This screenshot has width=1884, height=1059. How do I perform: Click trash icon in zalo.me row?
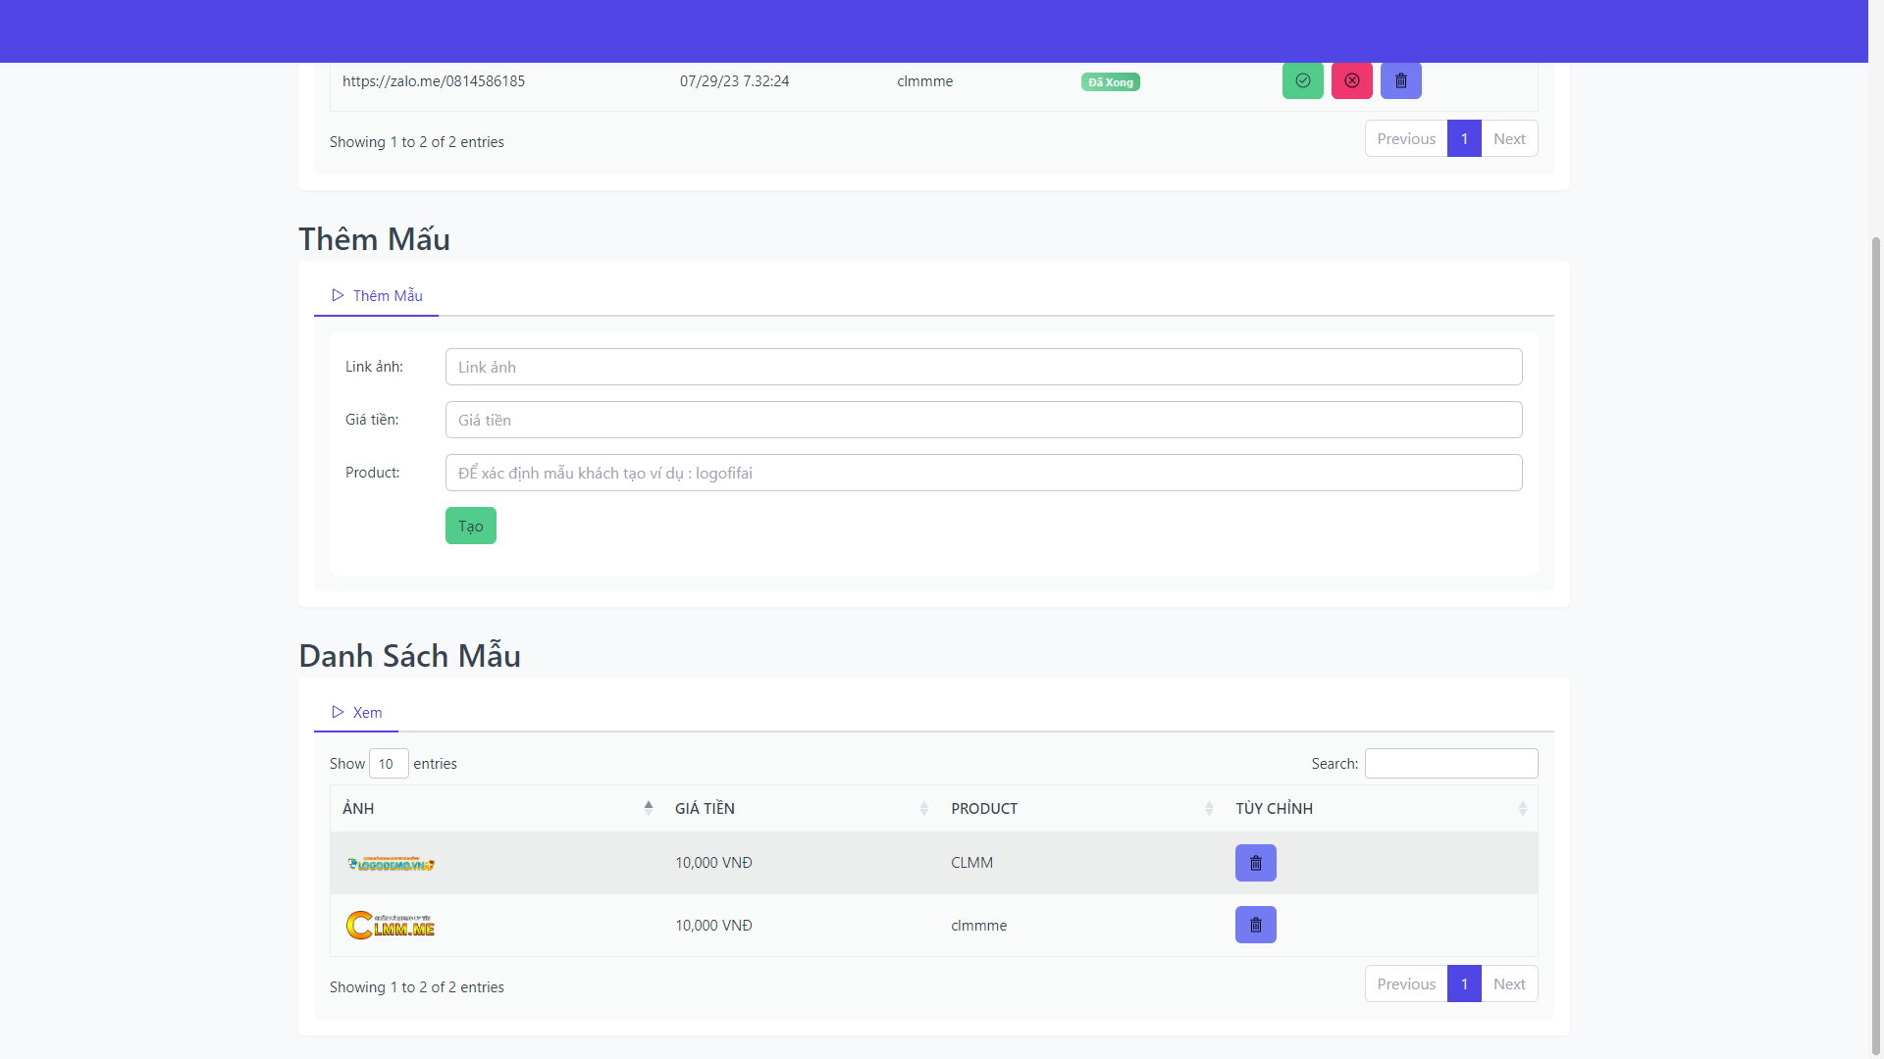tap(1400, 80)
